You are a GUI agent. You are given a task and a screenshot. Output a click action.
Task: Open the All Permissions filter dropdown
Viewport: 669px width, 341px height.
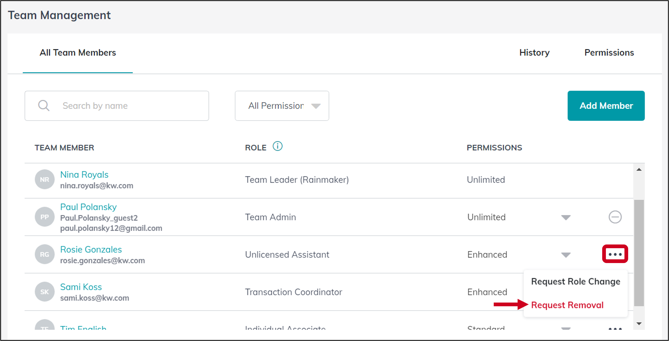(282, 106)
